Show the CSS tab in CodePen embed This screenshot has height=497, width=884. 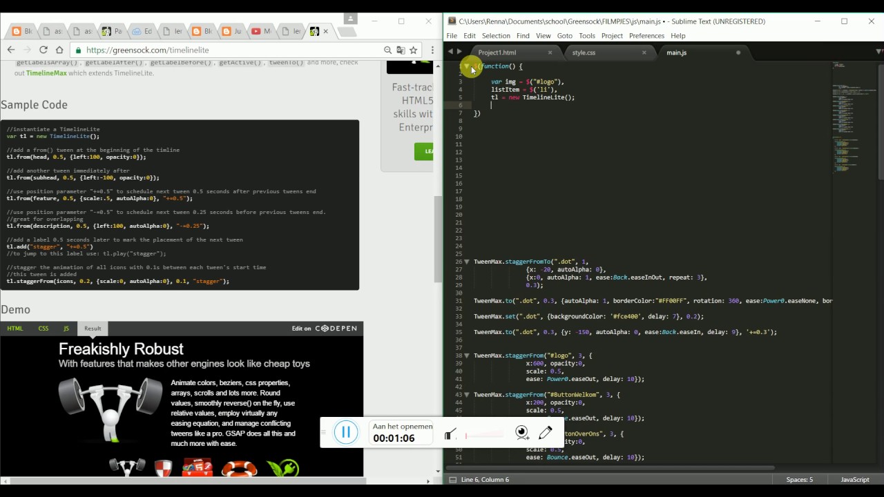[x=44, y=329]
